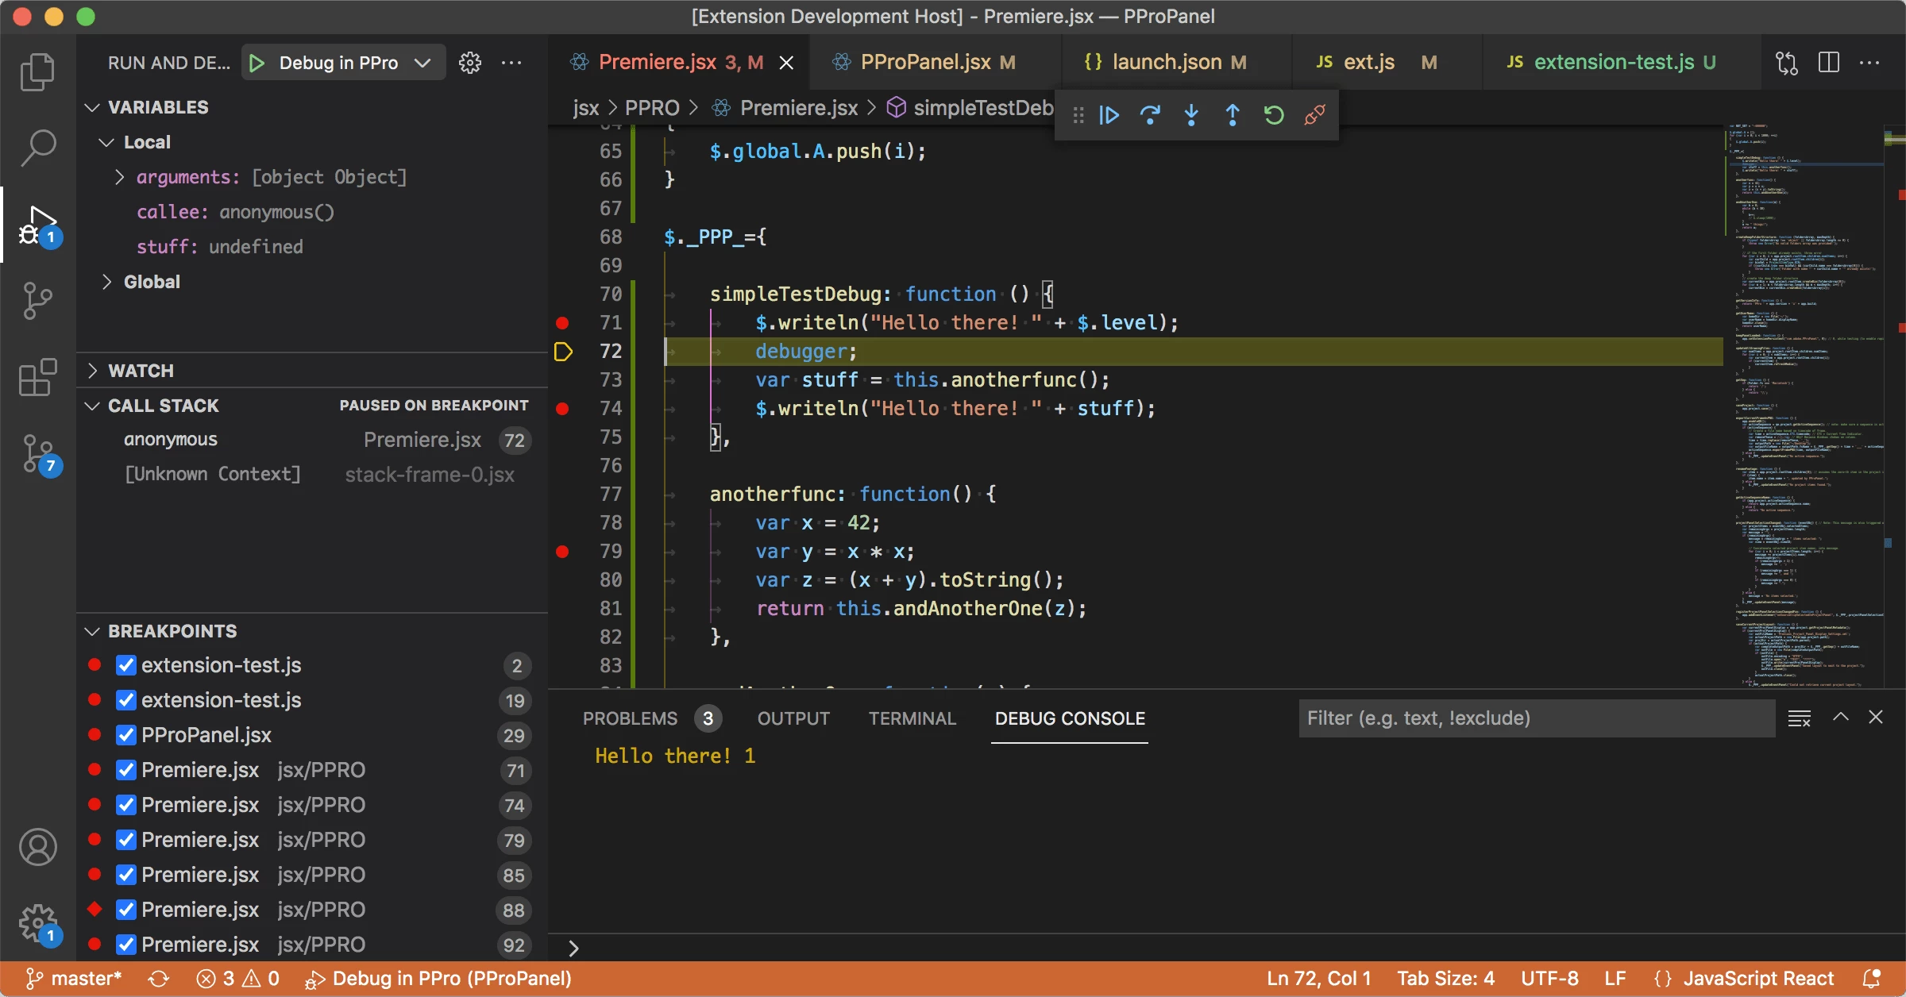1906x997 pixels.
Task: Click the Step Over debug icon
Action: (1150, 116)
